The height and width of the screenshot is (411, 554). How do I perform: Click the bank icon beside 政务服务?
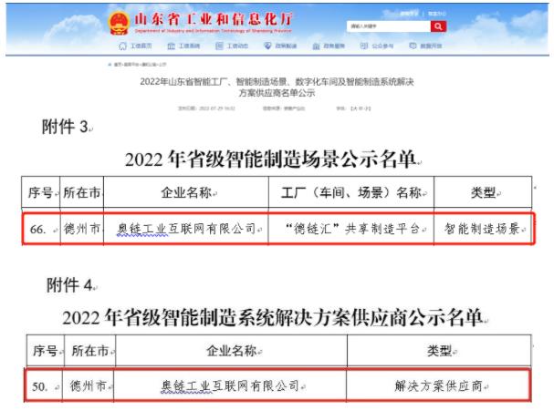pos(316,46)
